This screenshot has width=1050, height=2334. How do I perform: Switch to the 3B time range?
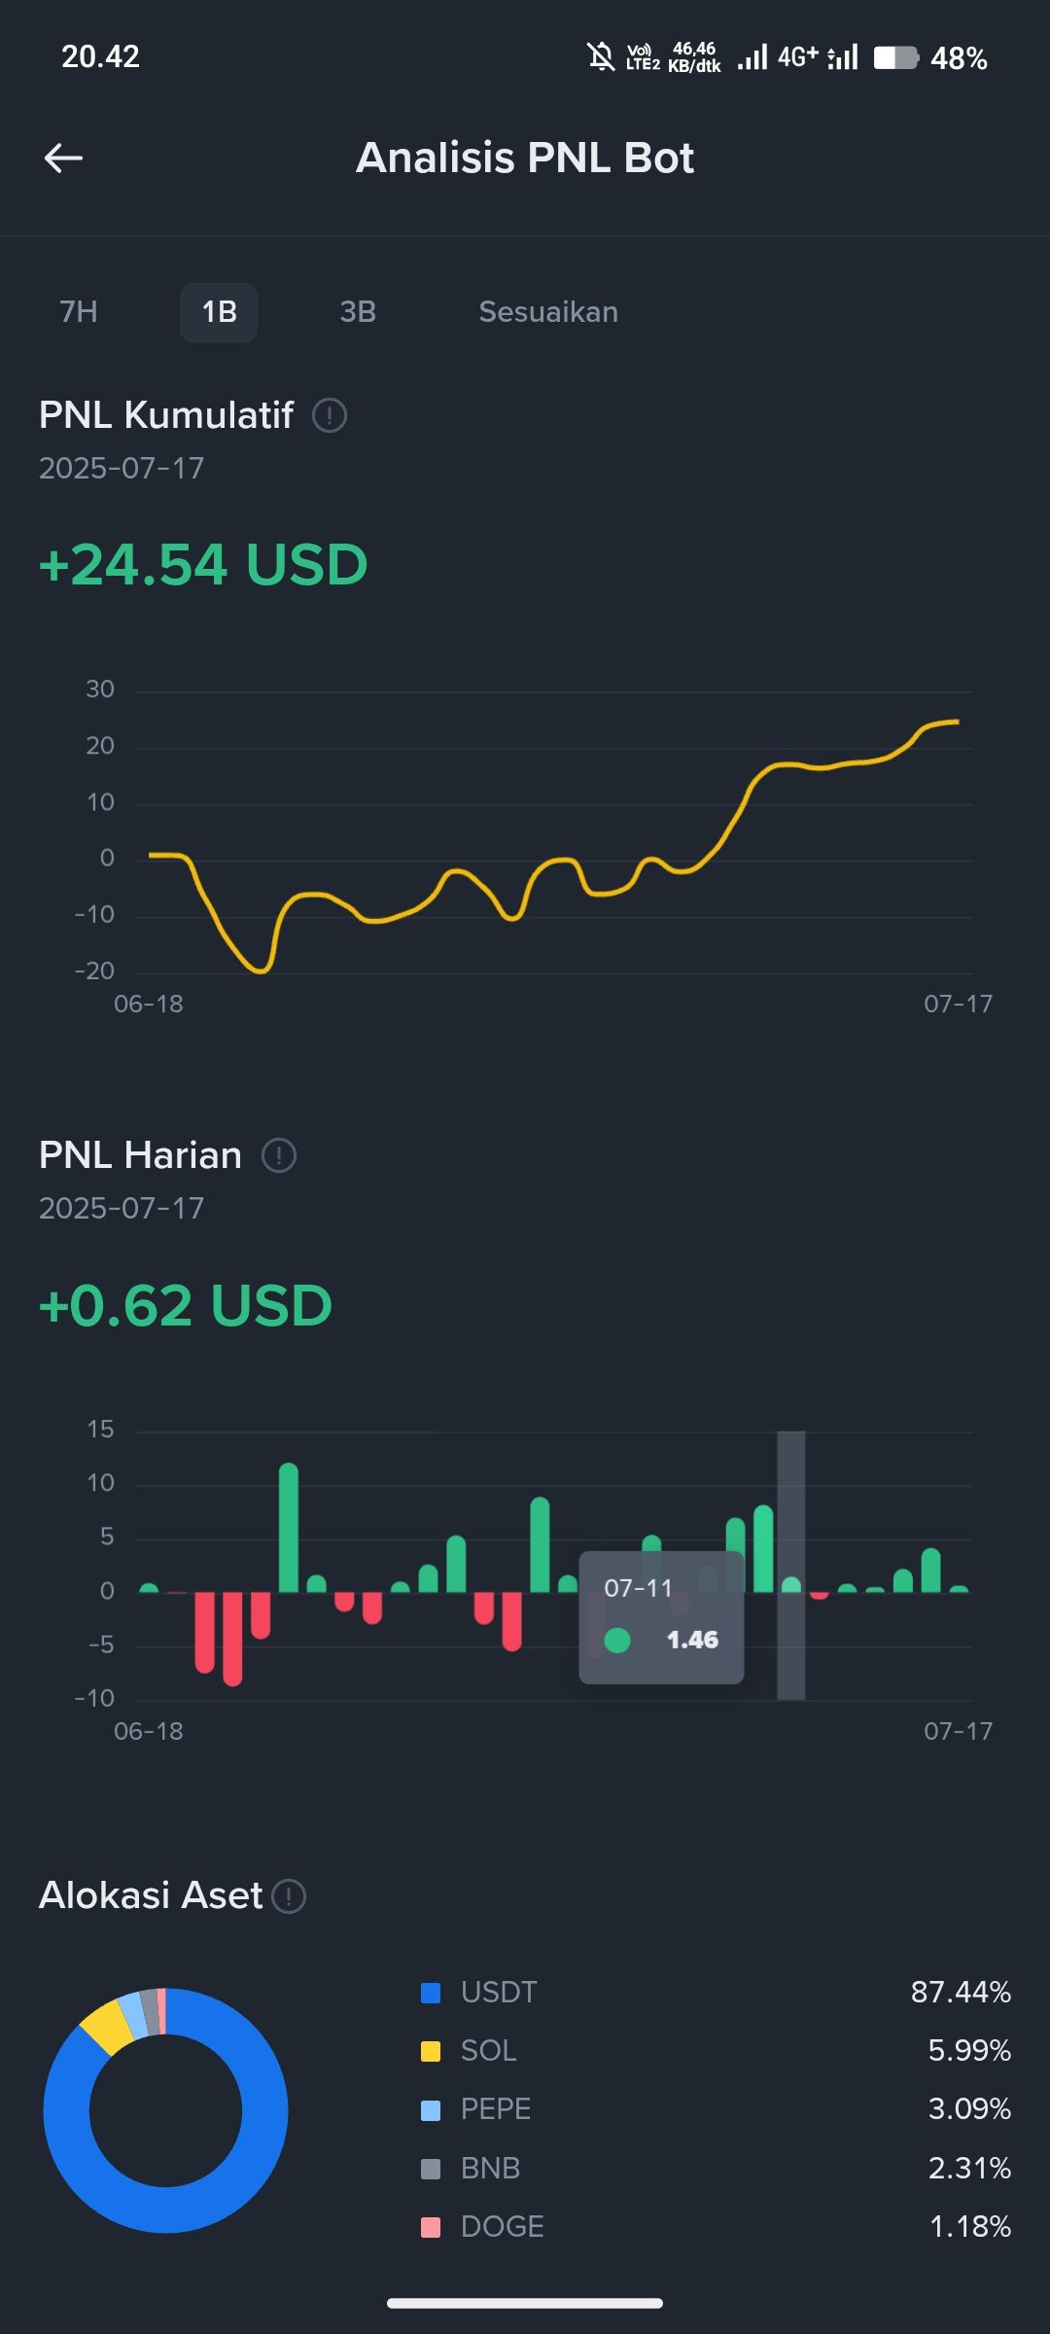click(358, 312)
